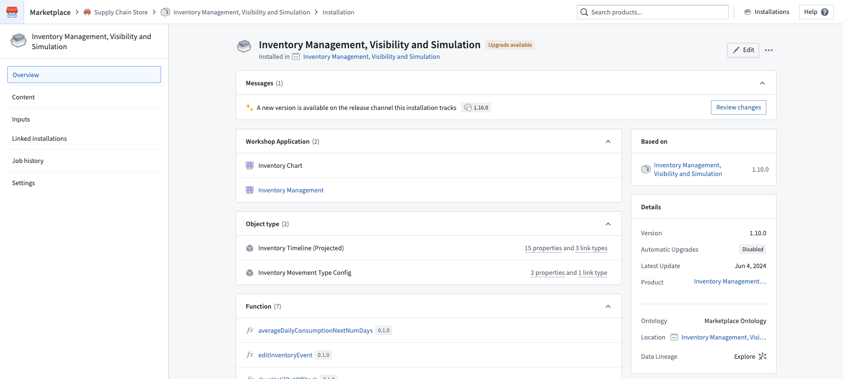Screen dimensions: 843x379
Task: Open the Installations link in top bar
Action: pos(766,12)
